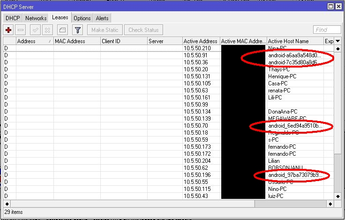Open the Options tab
Viewport: 345px width, 220px height.
(82, 18)
